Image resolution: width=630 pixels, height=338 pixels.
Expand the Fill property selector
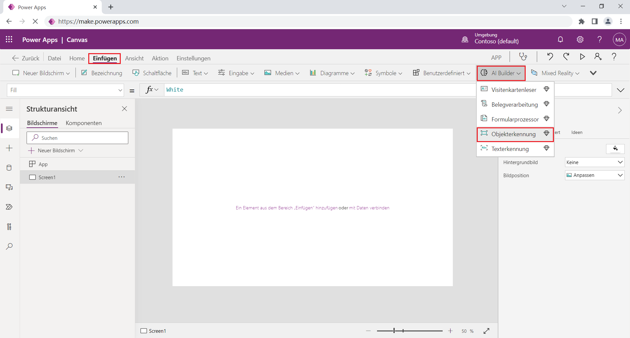coord(65,90)
